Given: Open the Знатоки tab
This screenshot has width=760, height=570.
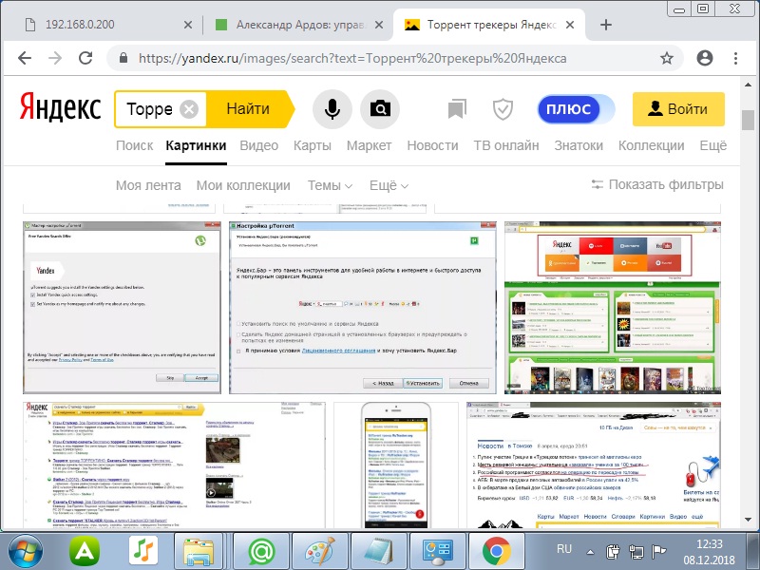Looking at the screenshot, I should (x=579, y=145).
